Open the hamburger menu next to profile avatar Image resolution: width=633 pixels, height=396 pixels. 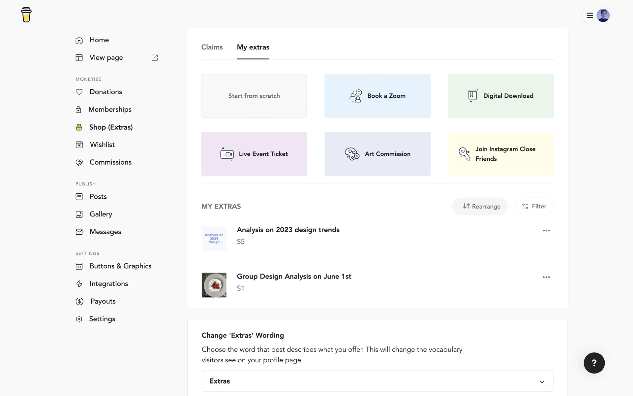[x=590, y=16]
